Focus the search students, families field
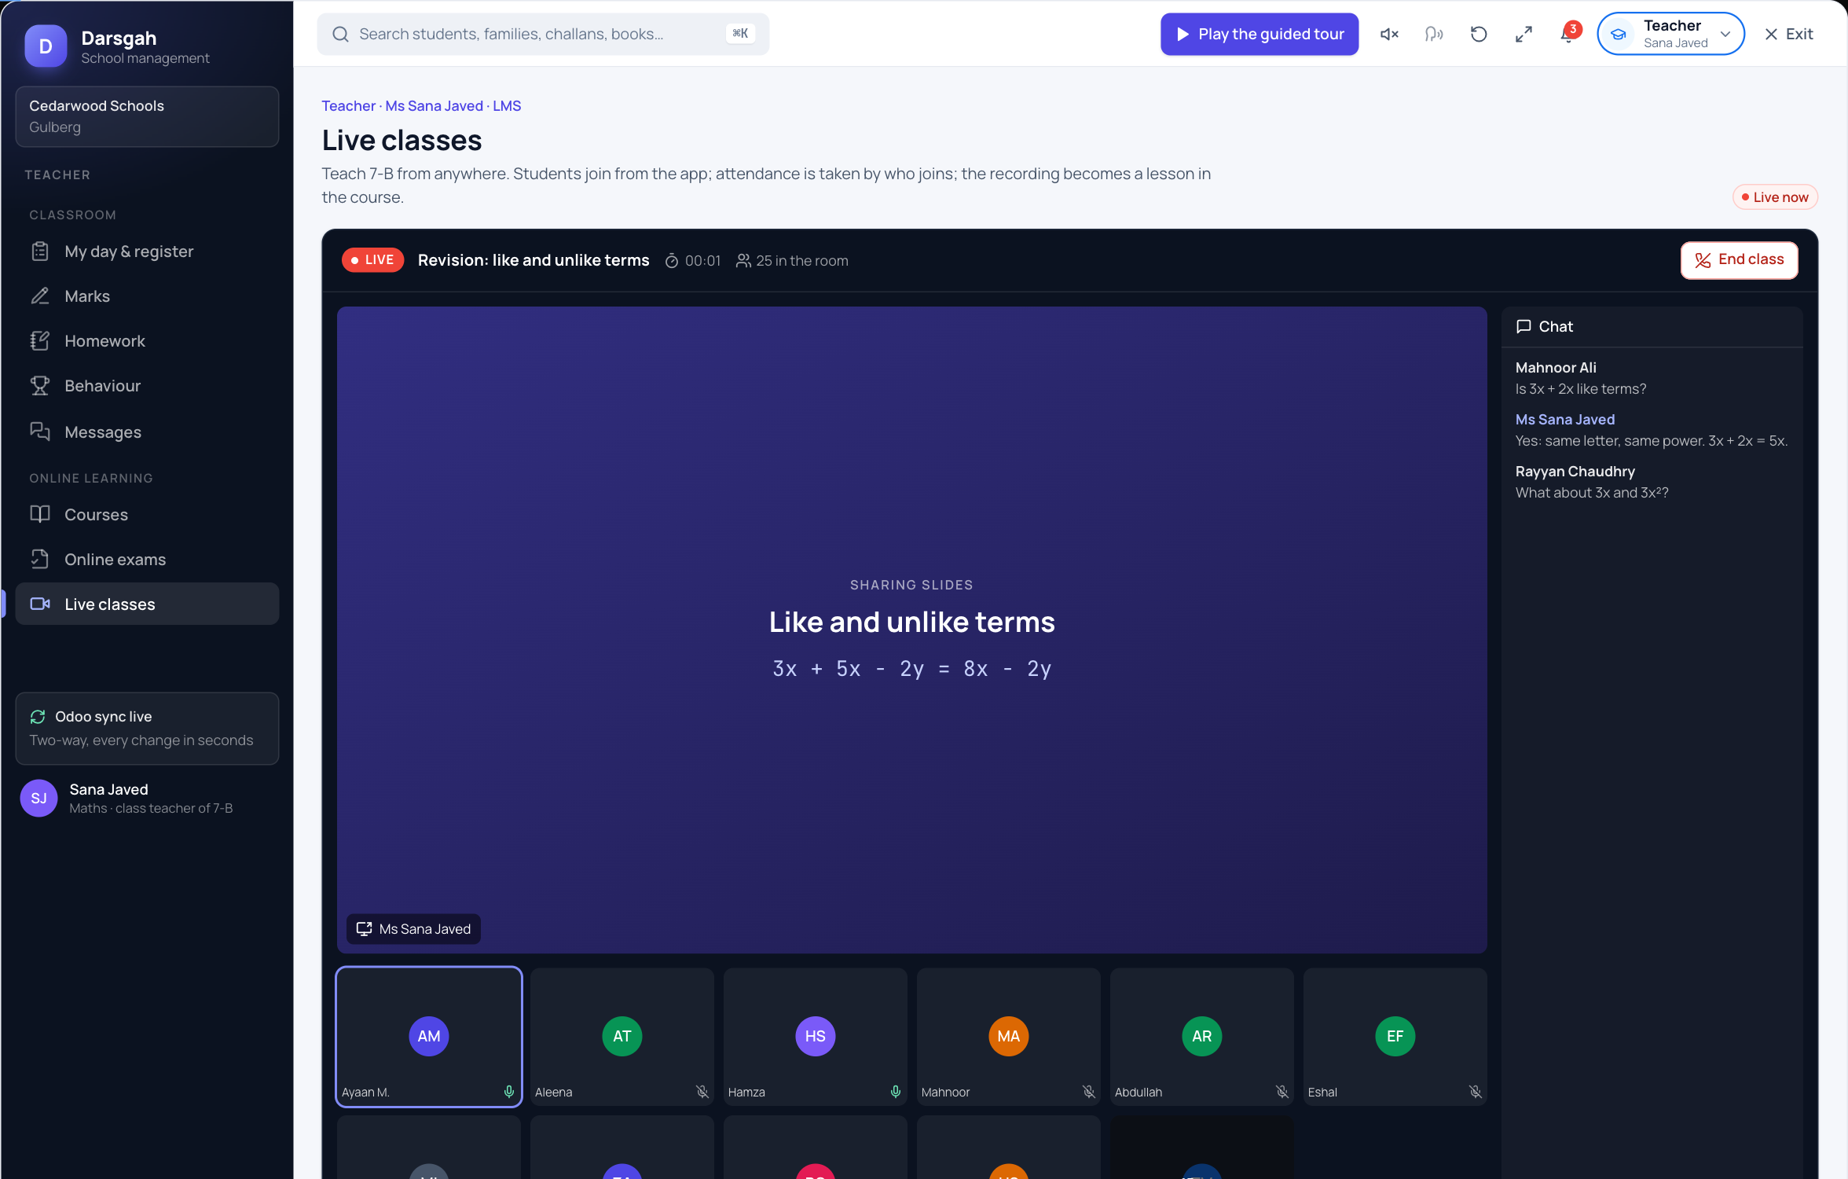Screen dimensions: 1848x1179 [543, 34]
